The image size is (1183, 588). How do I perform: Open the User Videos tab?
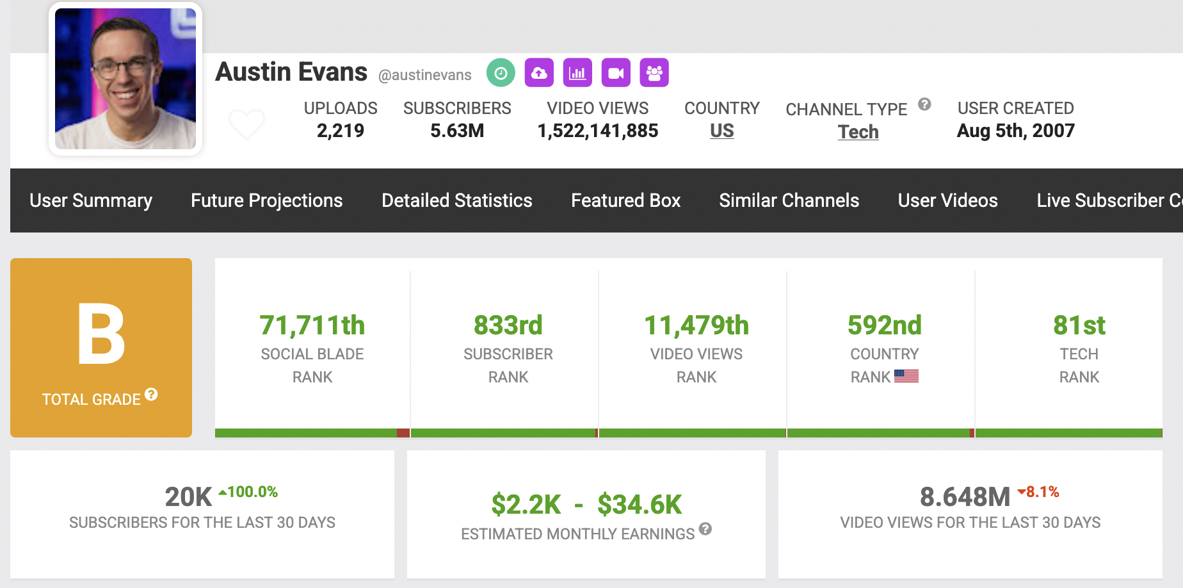pos(948,200)
